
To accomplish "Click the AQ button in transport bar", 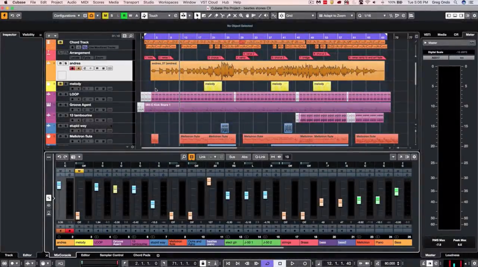I will tap(60, 263).
